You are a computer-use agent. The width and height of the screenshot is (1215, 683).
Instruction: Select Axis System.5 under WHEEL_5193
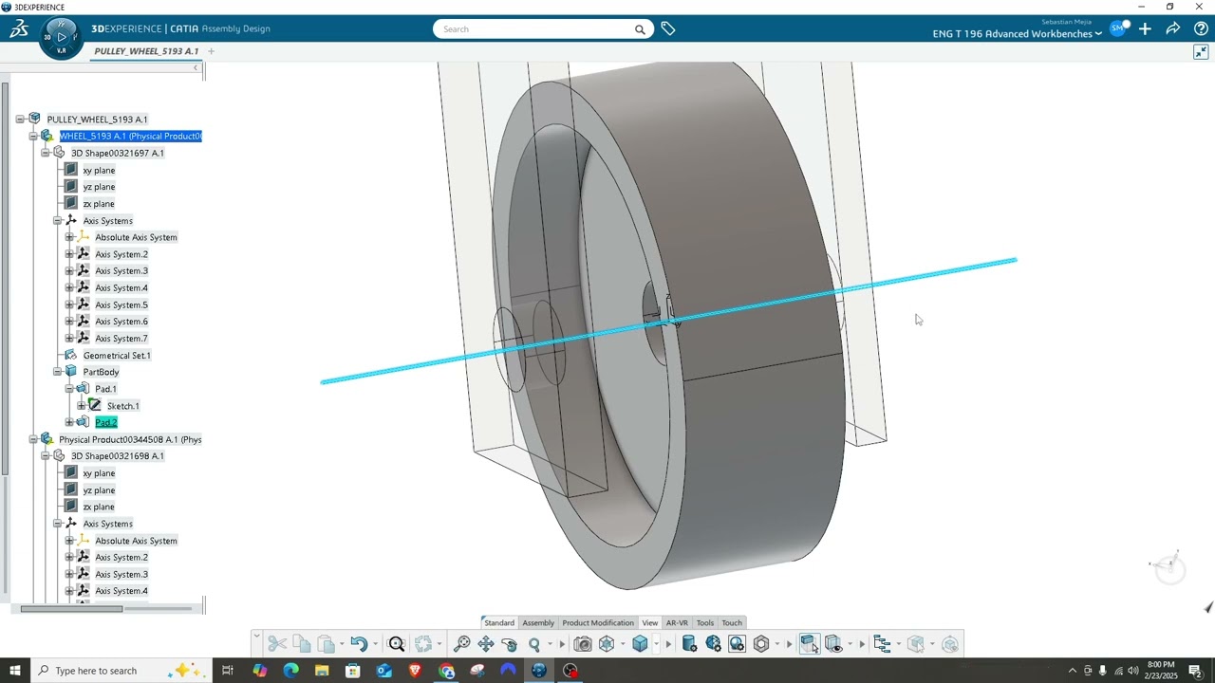point(121,305)
